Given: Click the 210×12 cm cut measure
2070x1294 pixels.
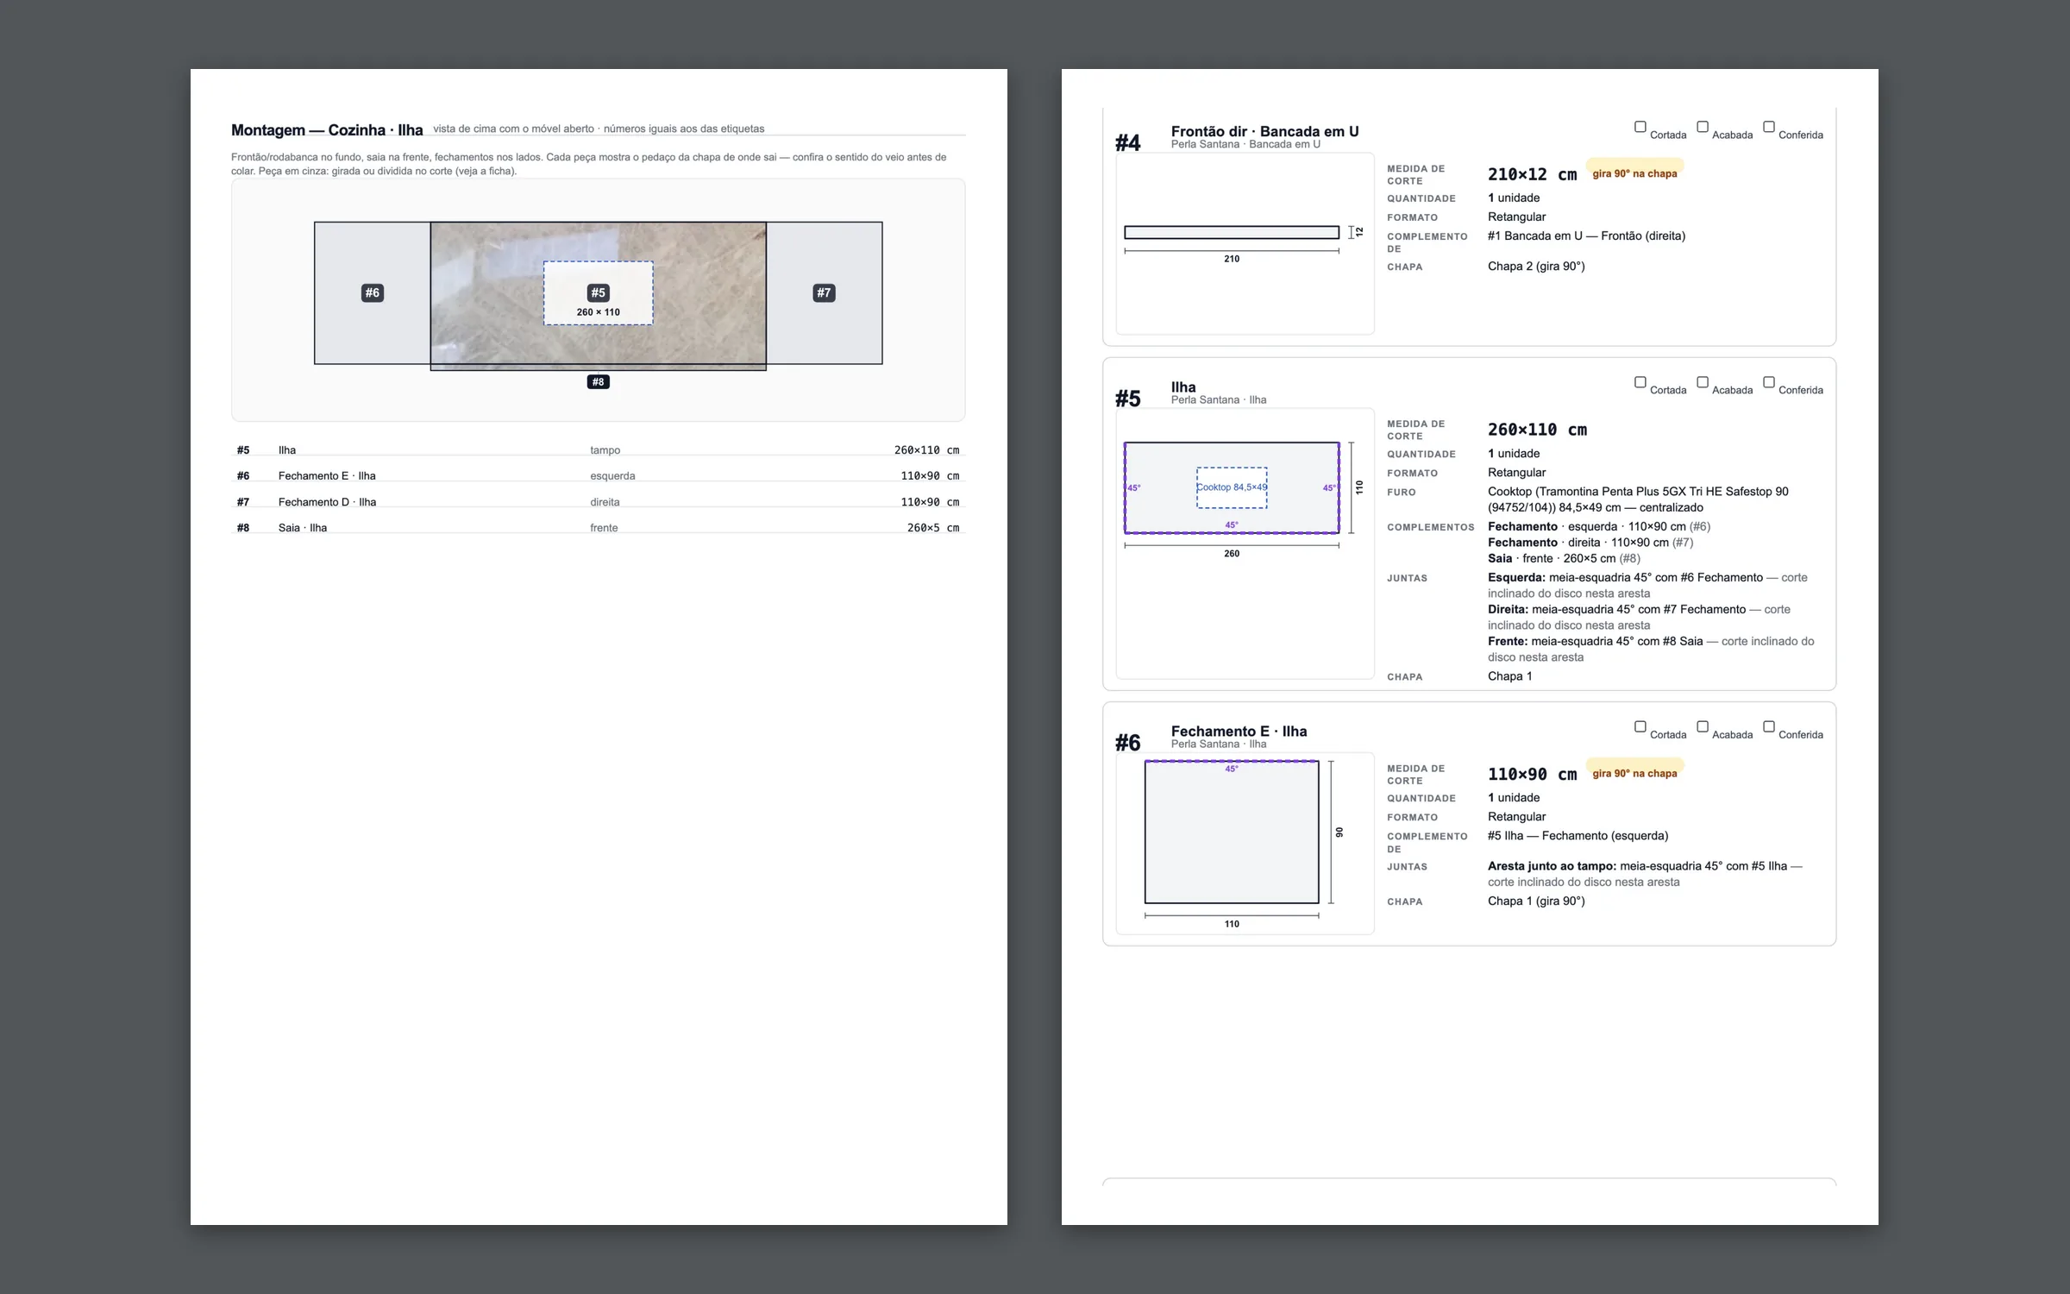Looking at the screenshot, I should (1532, 174).
